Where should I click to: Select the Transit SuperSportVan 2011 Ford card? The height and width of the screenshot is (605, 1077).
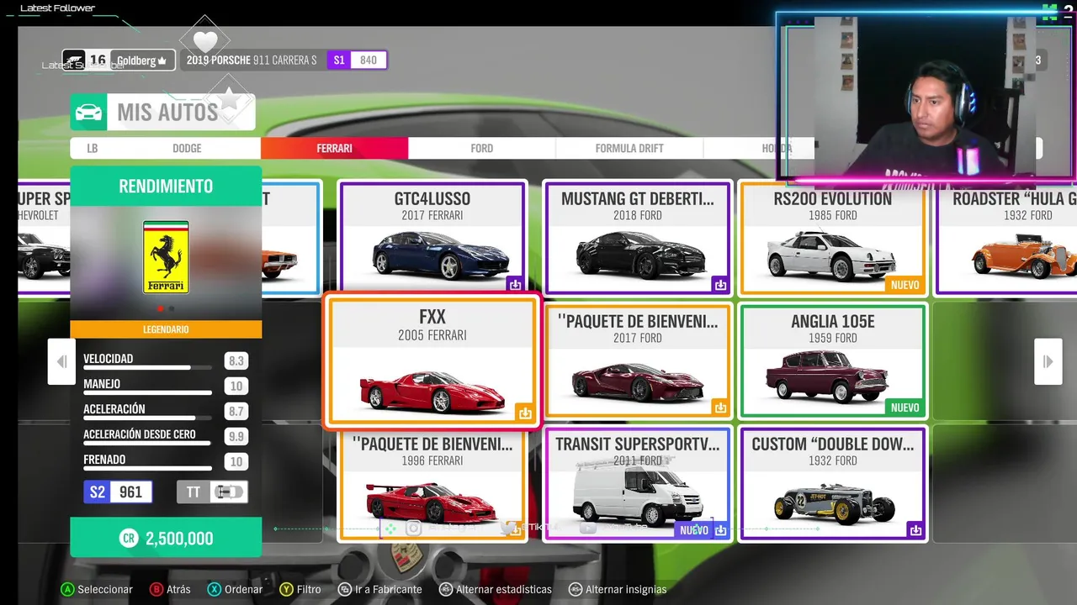pos(637,483)
